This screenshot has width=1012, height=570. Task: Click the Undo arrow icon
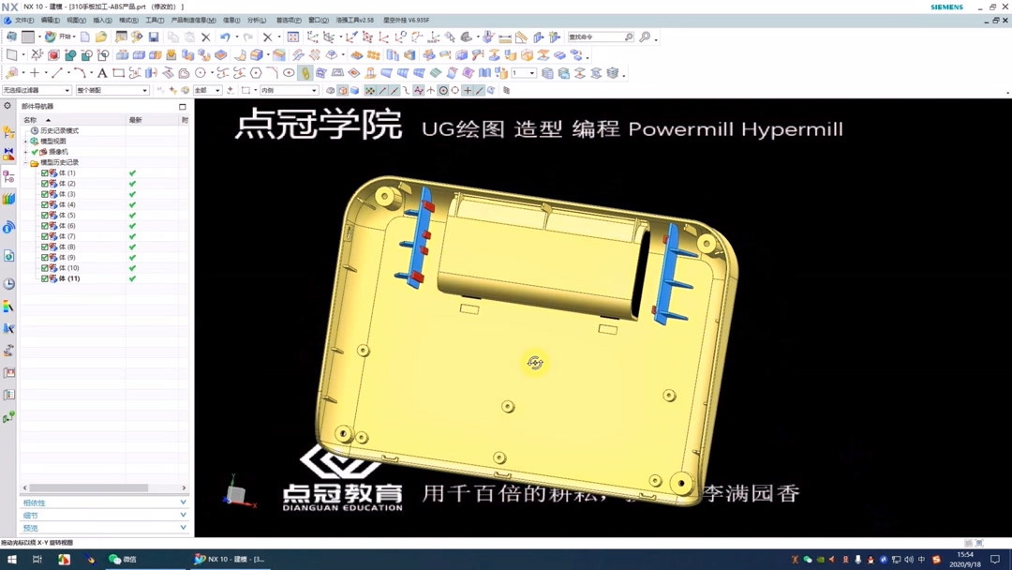click(x=225, y=35)
